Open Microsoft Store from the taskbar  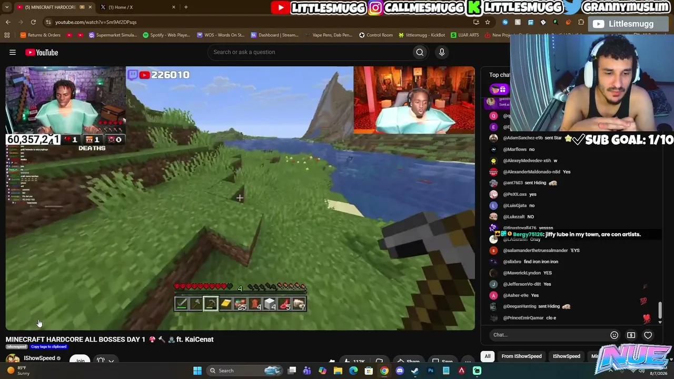(369, 371)
